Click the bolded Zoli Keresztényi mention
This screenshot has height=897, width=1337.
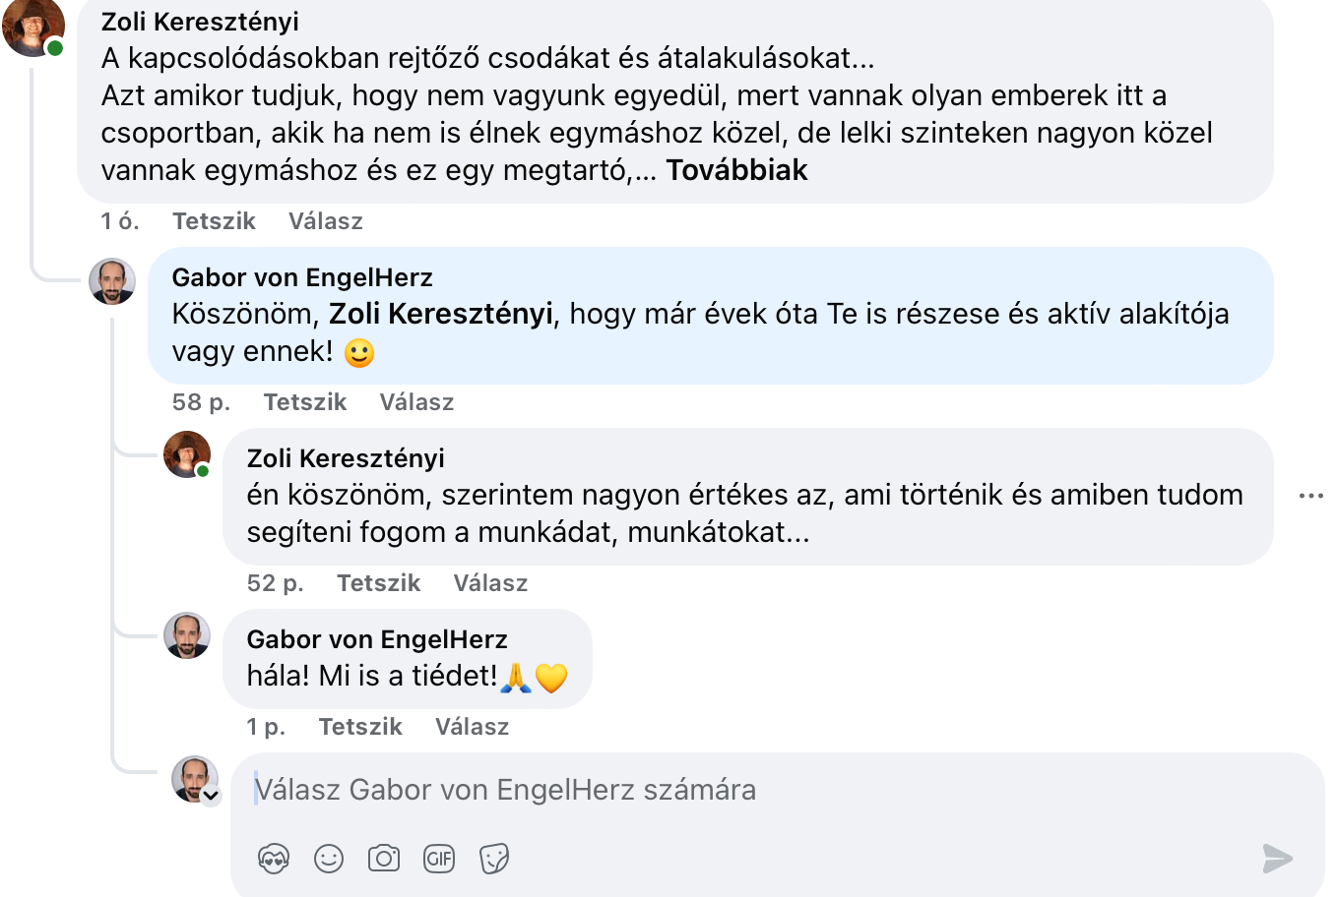point(441,314)
